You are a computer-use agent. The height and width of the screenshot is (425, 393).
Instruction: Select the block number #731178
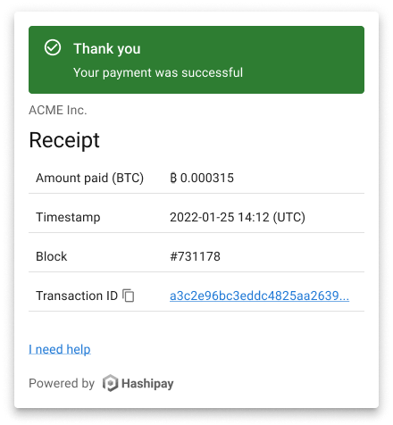[195, 256]
